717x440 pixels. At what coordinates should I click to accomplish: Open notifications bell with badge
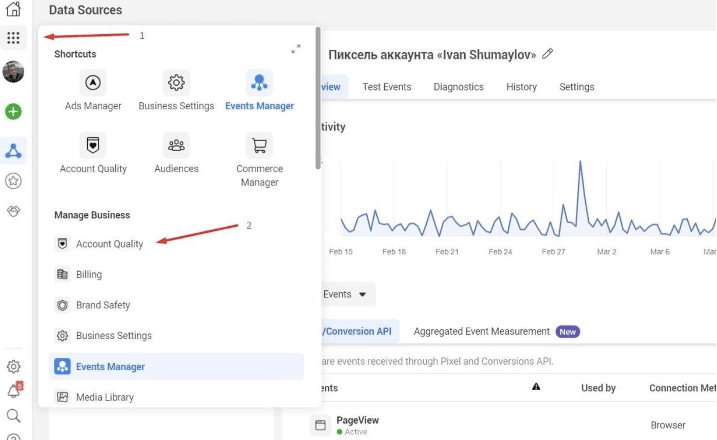point(14,391)
